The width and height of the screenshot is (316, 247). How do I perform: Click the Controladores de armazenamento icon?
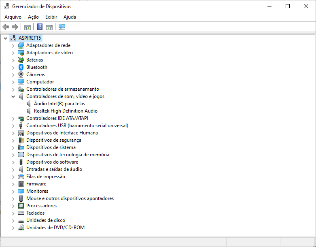[21, 89]
